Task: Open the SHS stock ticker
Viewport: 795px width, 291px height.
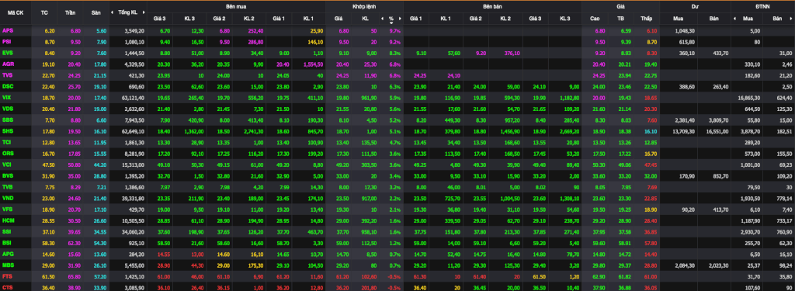Action: (x=8, y=131)
